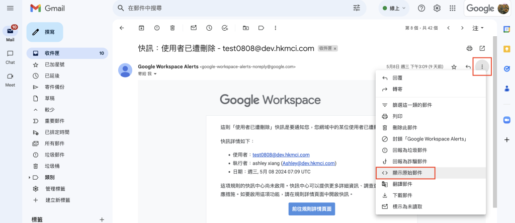The height and width of the screenshot is (223, 515).
Task: Click the Google account avatar
Action: click(503, 8)
